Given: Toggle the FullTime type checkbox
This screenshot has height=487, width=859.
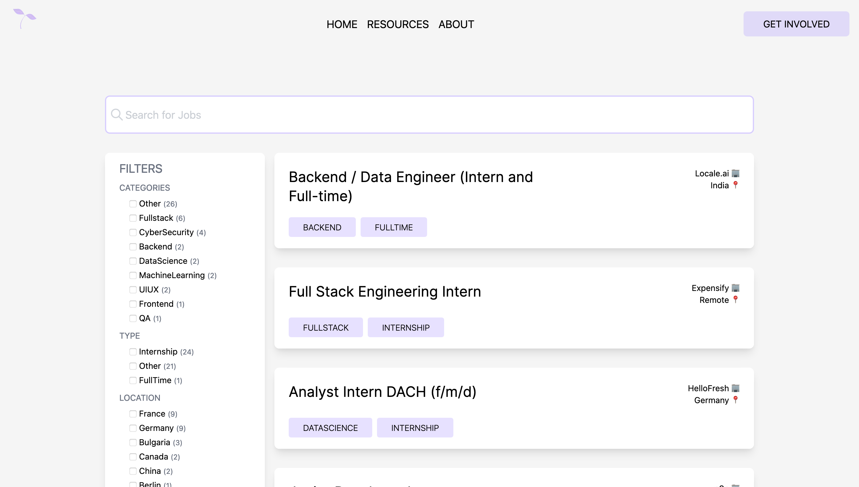Looking at the screenshot, I should pyautogui.click(x=133, y=380).
